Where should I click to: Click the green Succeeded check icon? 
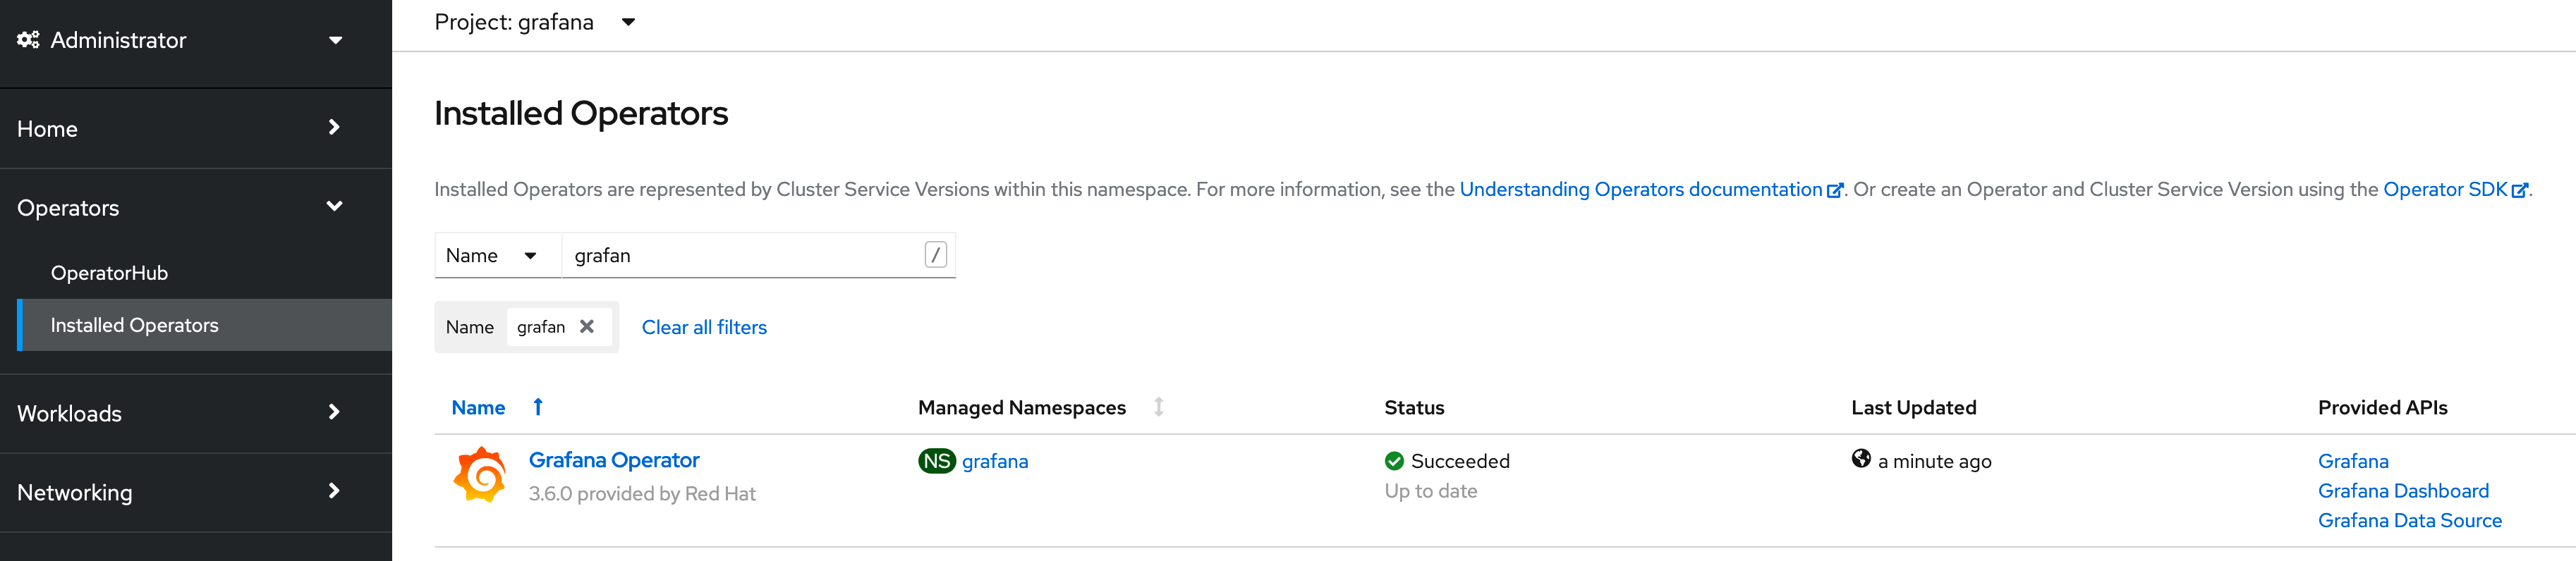[x=1394, y=461]
